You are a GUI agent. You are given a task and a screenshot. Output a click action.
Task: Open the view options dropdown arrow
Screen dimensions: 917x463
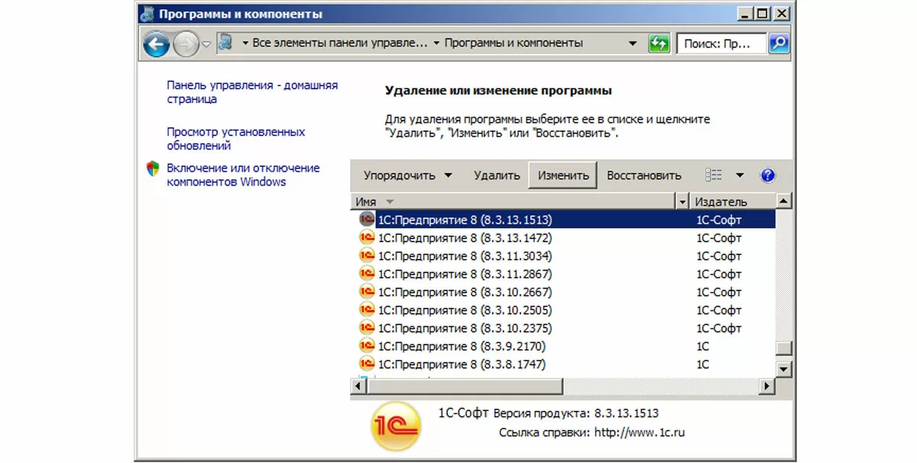click(740, 175)
